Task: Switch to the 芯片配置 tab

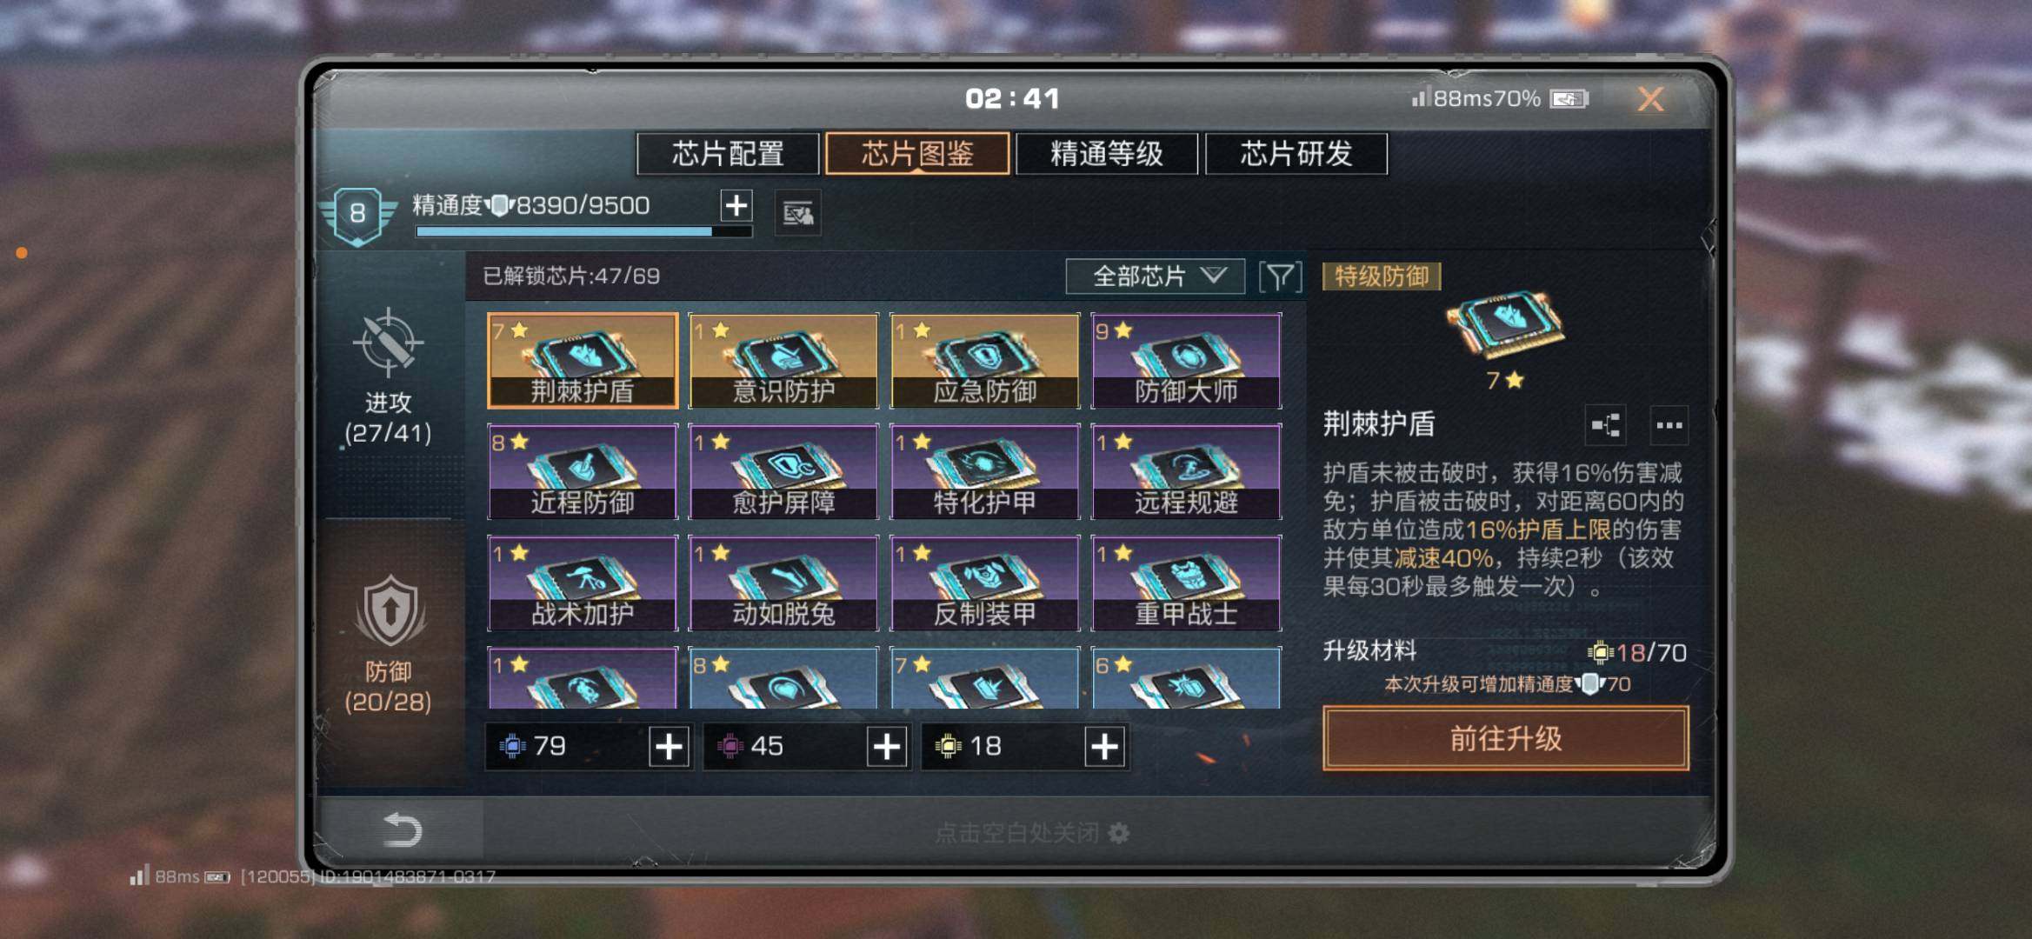Action: (728, 154)
